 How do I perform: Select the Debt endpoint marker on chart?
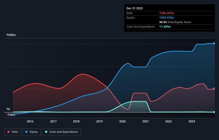click(x=214, y=89)
